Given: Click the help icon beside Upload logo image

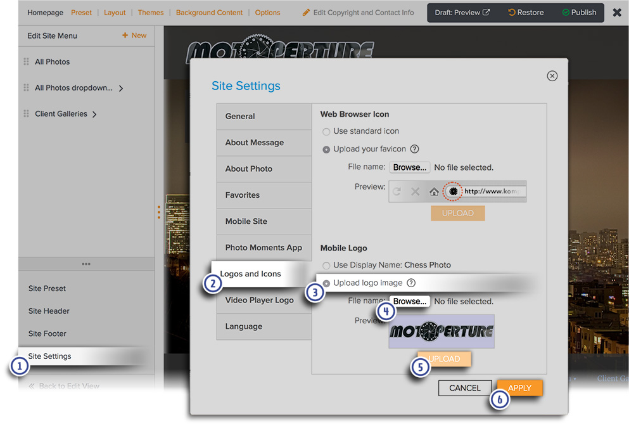Looking at the screenshot, I should (x=410, y=283).
